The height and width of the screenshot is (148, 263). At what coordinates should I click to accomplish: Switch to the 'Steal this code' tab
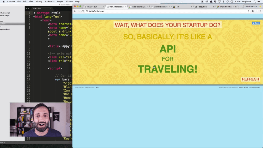(160, 7)
